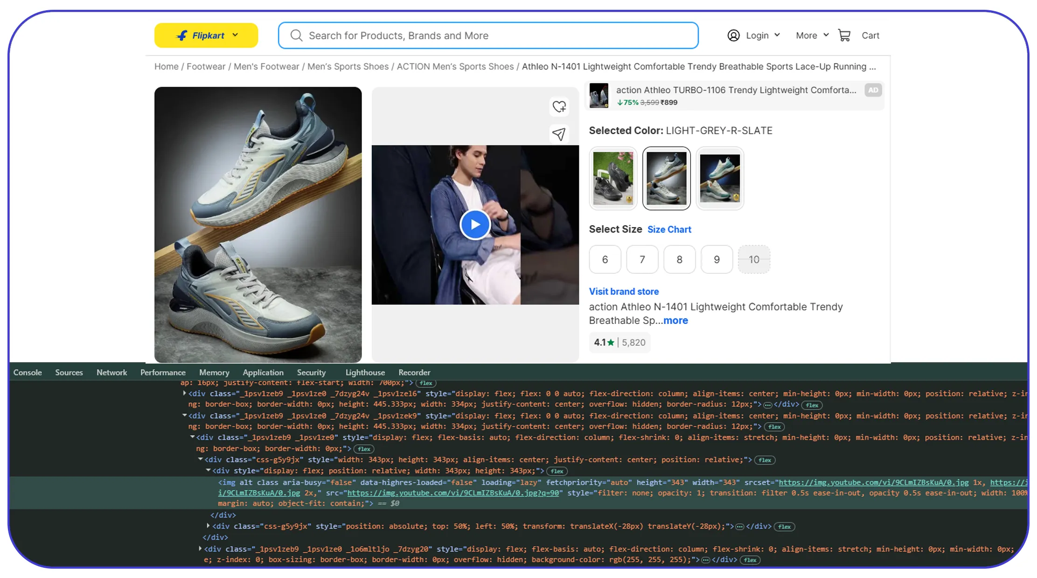Expand the Login dropdown chevron
This screenshot has width=1037, height=578.
click(x=777, y=35)
